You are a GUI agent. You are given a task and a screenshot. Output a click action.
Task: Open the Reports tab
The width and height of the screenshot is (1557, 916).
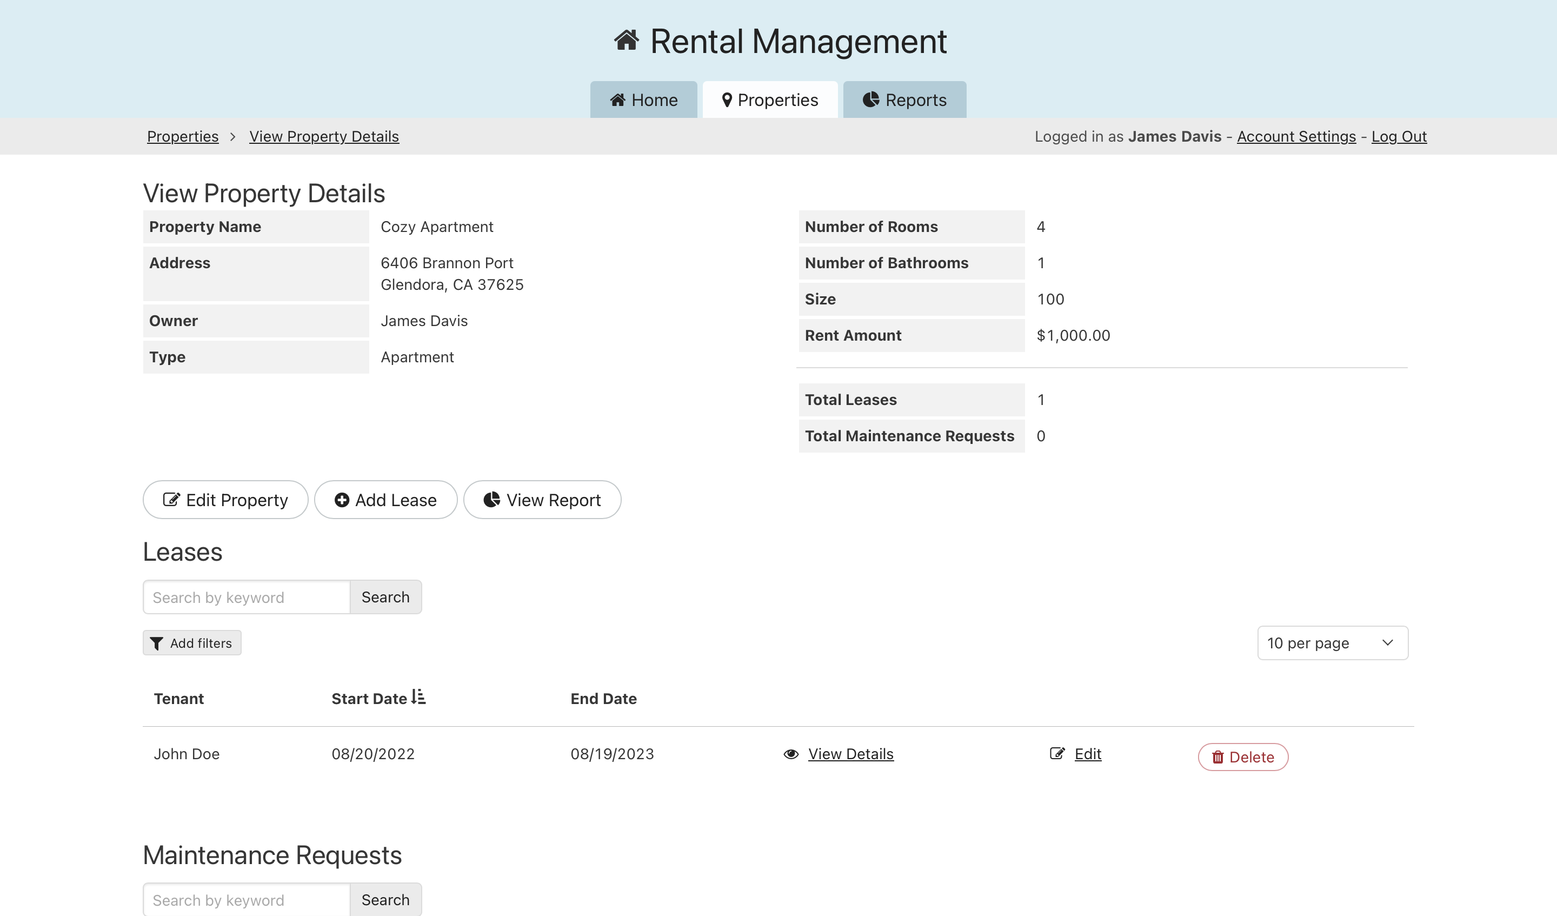(904, 99)
